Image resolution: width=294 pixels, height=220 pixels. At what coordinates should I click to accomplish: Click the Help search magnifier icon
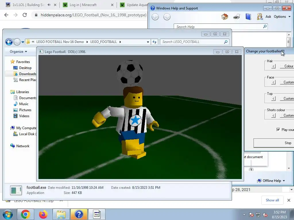coord(265,26)
